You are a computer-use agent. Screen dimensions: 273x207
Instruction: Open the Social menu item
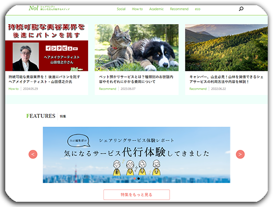(x=121, y=9)
